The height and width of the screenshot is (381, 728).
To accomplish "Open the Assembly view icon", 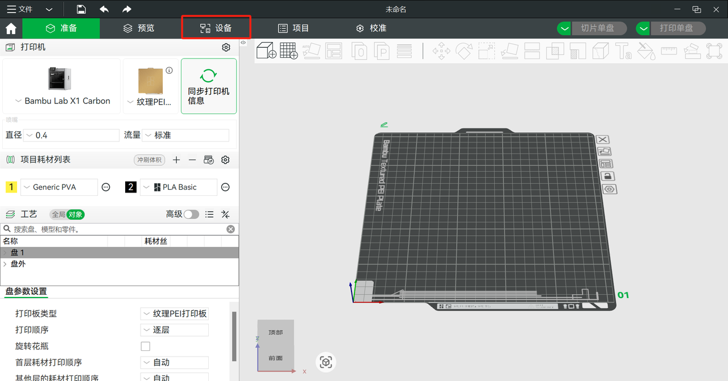I will [714, 51].
